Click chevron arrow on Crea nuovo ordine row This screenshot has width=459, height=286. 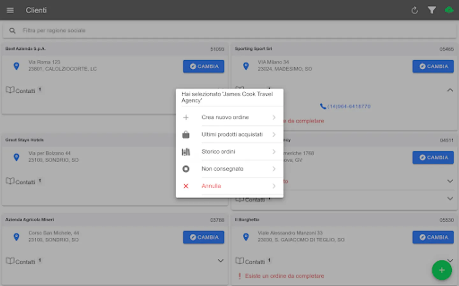click(274, 118)
